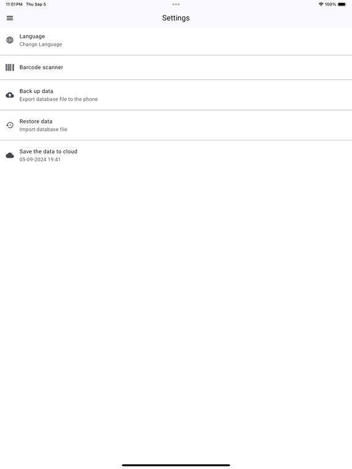Tap the Wi-Fi status icon
Image resolution: width=352 pixels, height=469 pixels.
(321, 4)
